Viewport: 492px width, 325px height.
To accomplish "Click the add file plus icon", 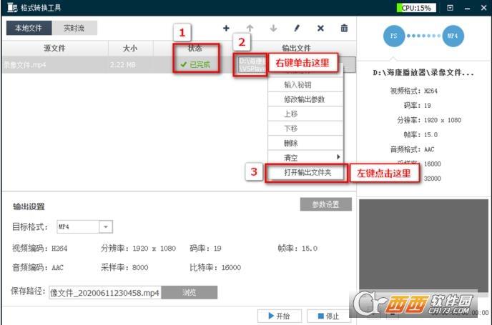I will coord(226,28).
